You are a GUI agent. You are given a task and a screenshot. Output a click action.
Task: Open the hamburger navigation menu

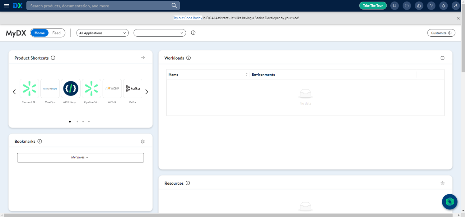coord(7,6)
